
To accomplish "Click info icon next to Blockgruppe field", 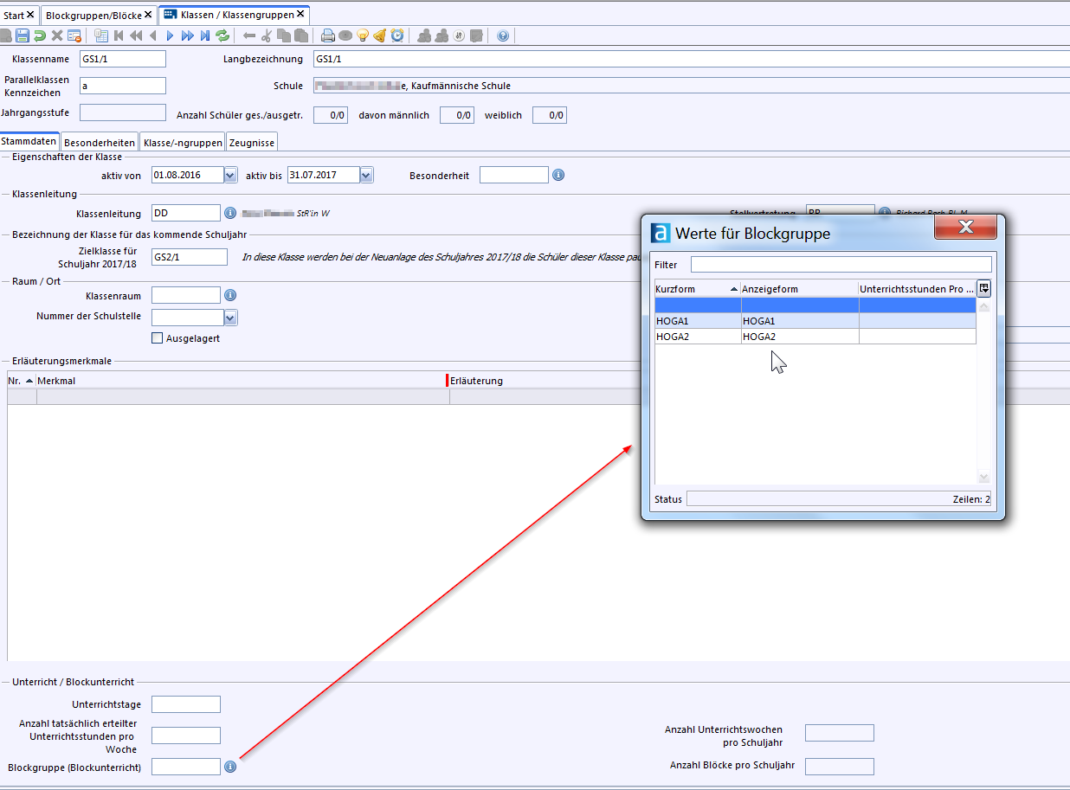I will pyautogui.click(x=230, y=767).
